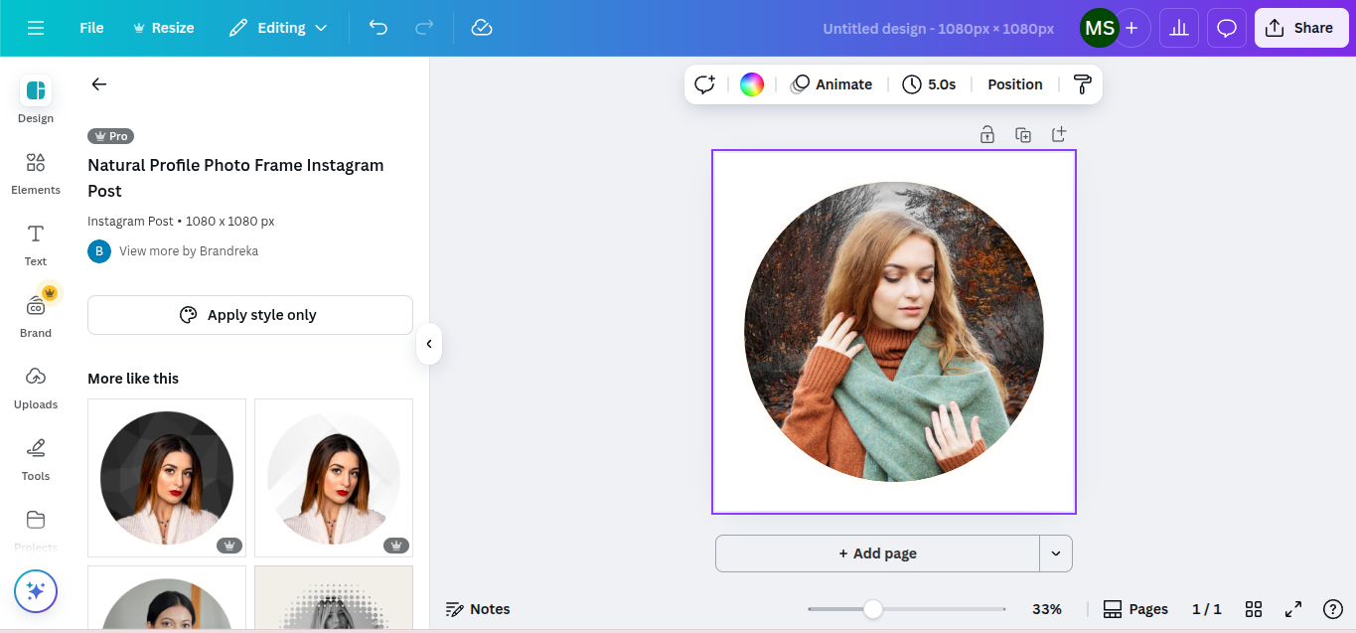Open the Elements panel

(35, 172)
